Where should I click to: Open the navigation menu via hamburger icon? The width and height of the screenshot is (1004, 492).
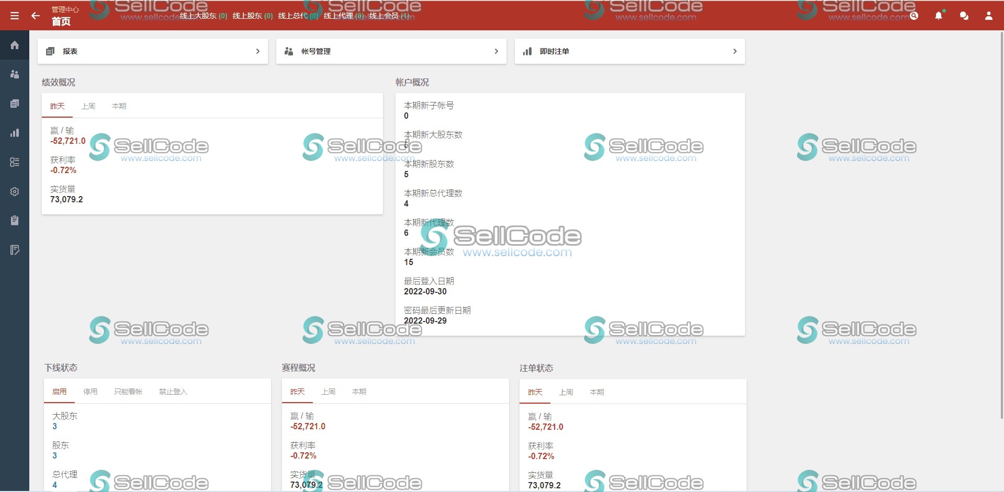pyautogui.click(x=14, y=15)
